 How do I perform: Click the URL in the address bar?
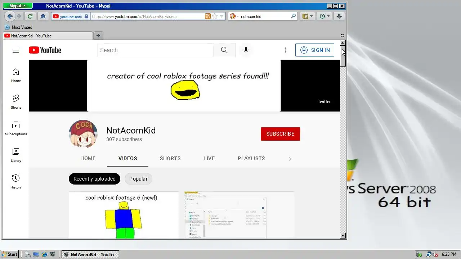coord(135,16)
